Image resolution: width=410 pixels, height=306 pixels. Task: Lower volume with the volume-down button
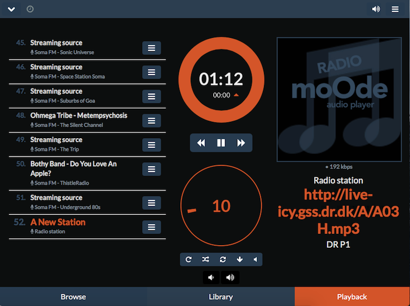[211, 277]
